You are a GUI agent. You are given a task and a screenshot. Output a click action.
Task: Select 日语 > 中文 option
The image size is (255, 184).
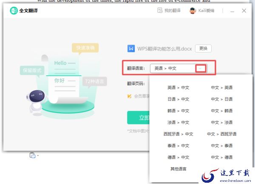(178, 99)
